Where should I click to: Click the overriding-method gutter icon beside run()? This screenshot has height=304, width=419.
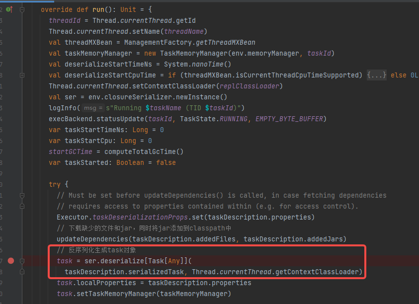click(x=9, y=9)
